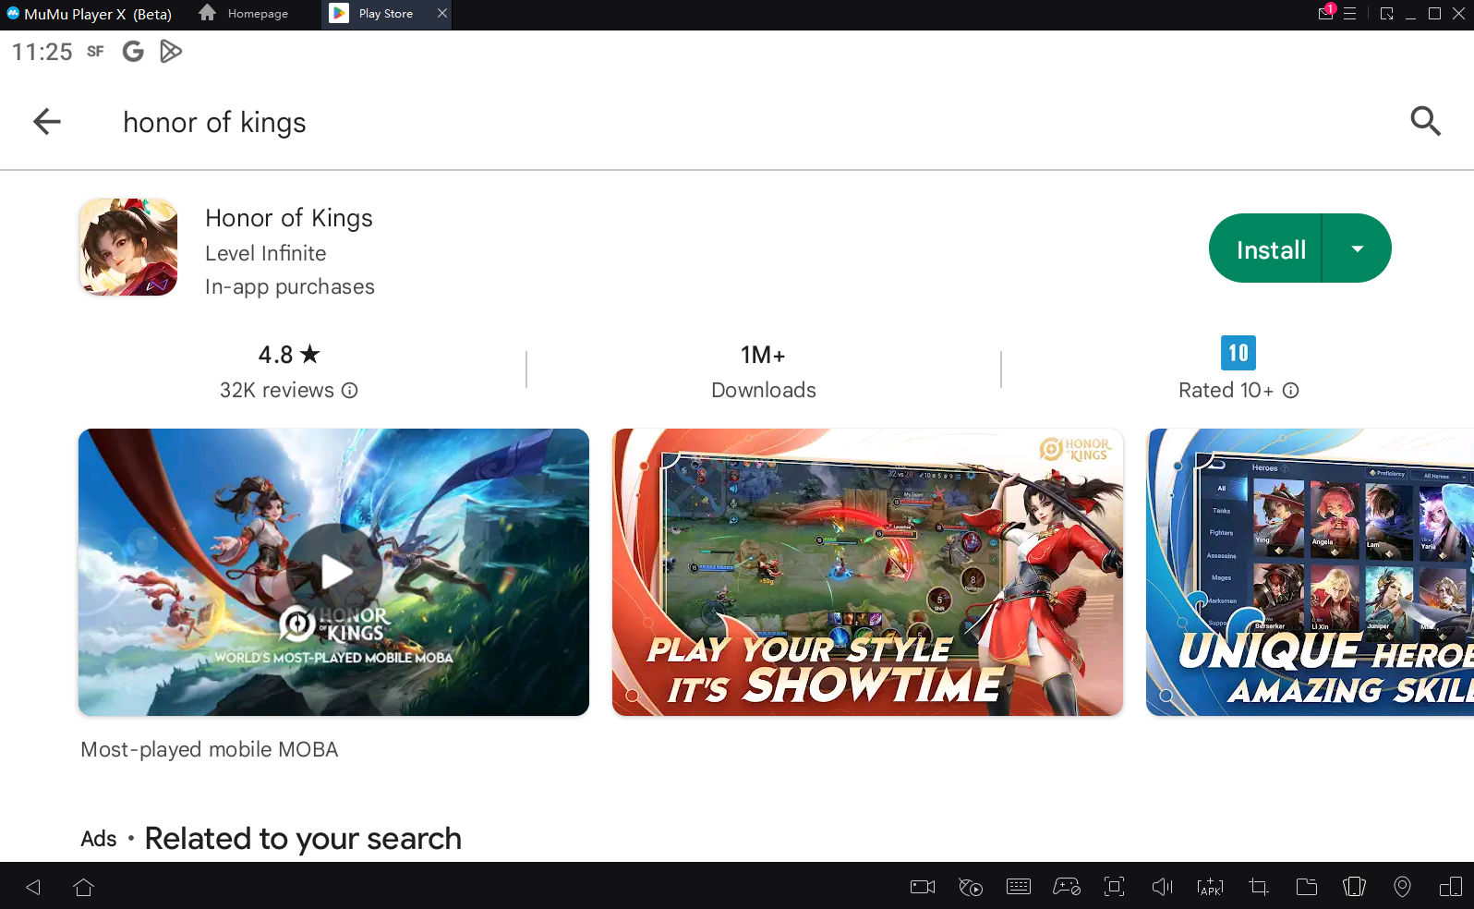The image size is (1474, 909).
Task: Show info about the 32K reviews
Action: pos(350,391)
